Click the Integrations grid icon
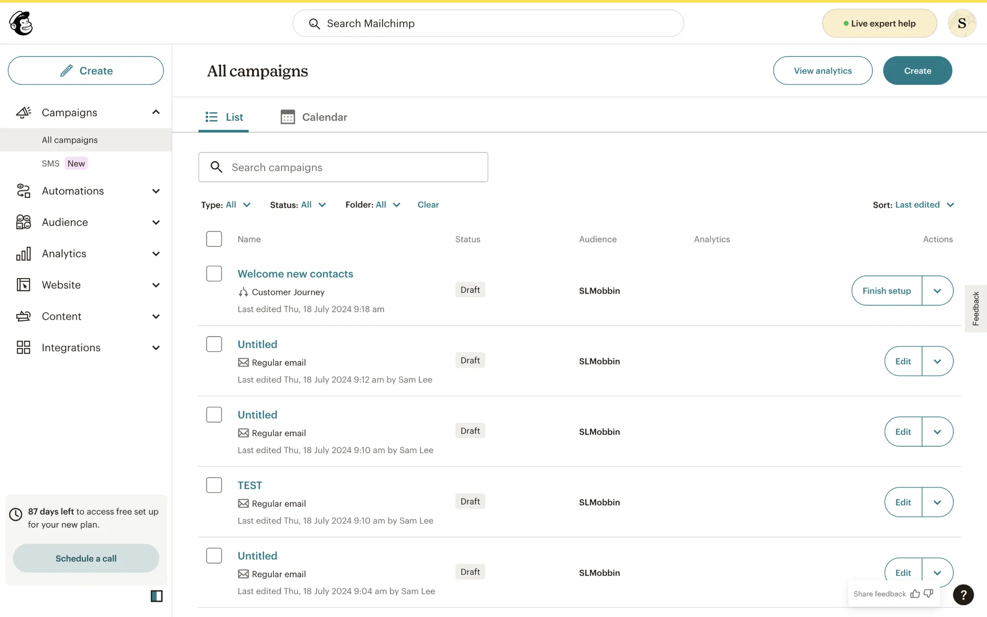The image size is (987, 617). [x=23, y=348]
